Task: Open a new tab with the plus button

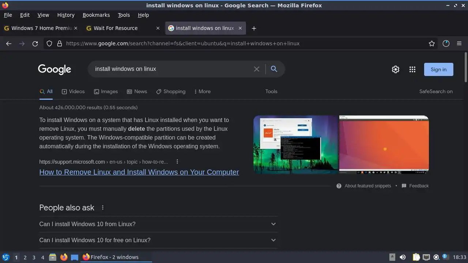Action: point(254,28)
